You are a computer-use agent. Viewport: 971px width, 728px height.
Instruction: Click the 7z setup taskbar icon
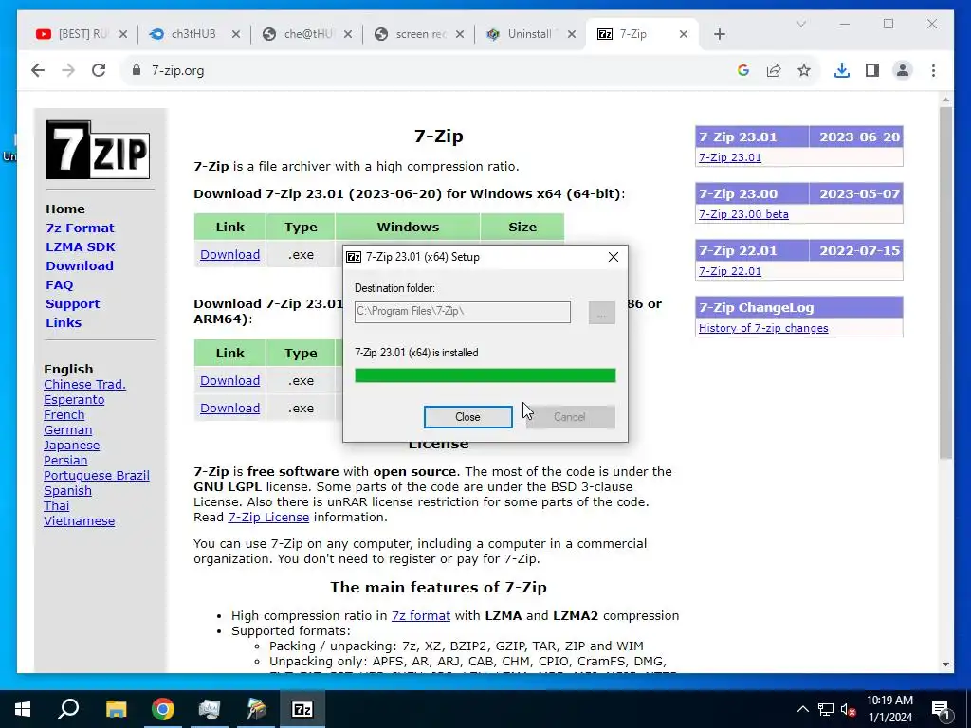[x=302, y=709]
